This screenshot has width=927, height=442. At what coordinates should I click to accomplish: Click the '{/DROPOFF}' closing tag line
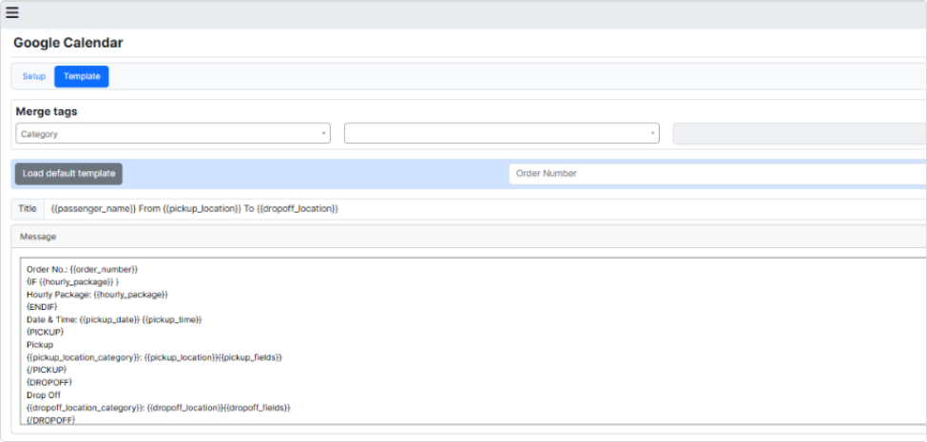point(50,419)
